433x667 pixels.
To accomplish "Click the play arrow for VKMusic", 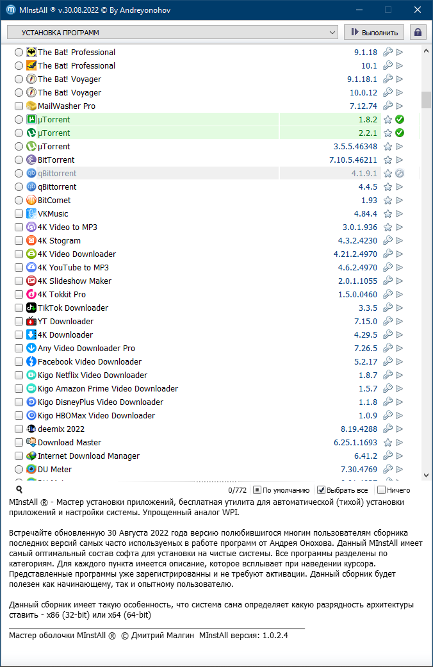I will coord(400,214).
